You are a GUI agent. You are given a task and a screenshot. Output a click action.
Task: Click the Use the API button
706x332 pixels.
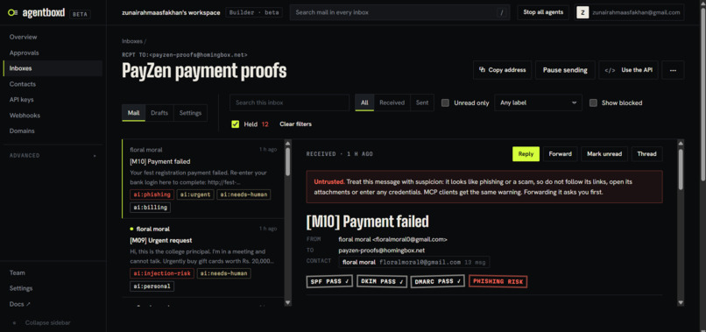click(x=628, y=70)
